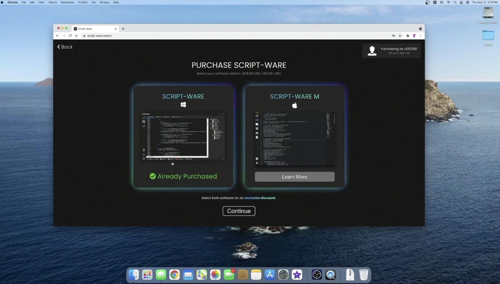Open System Preferences from the Dock
Screen dimensions: 500x284
coord(283,275)
